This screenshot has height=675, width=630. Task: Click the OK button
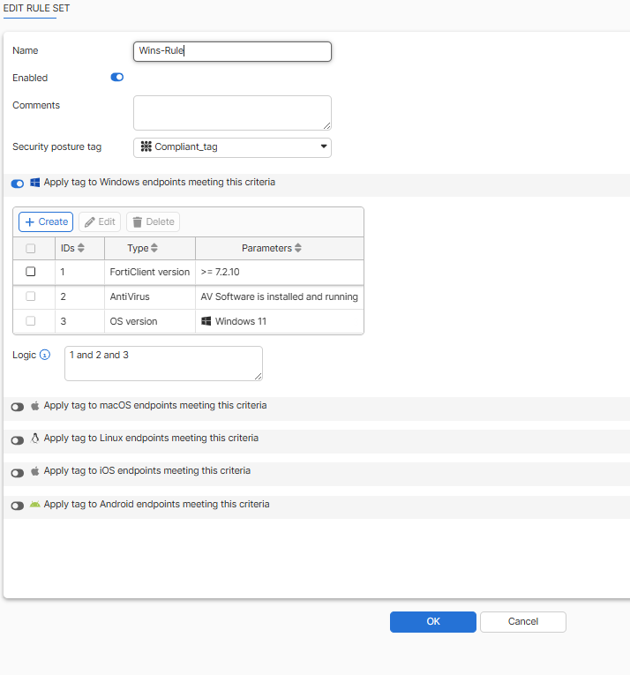click(x=432, y=622)
